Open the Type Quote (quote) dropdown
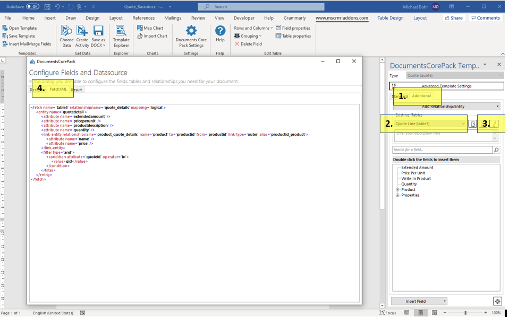 [x=454, y=75]
